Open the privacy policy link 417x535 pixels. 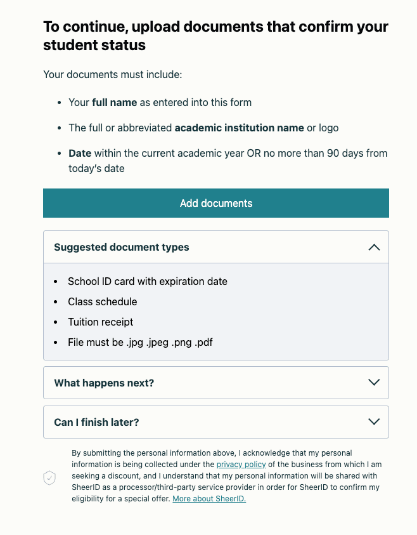[241, 465]
